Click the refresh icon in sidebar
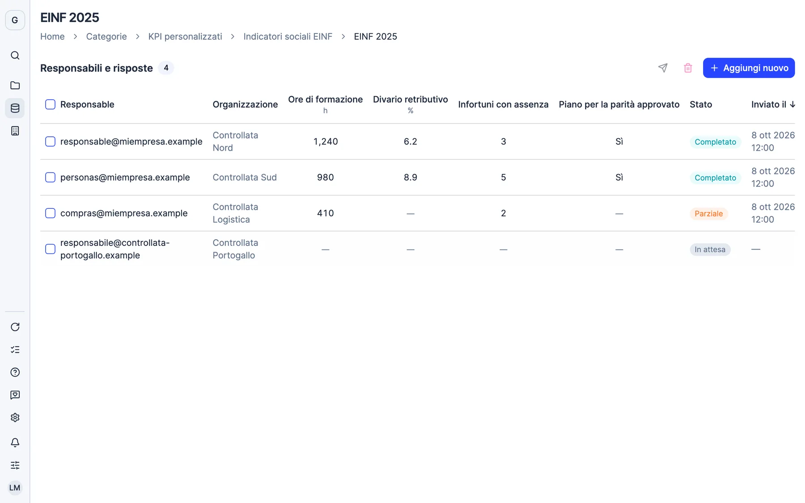 [15, 327]
